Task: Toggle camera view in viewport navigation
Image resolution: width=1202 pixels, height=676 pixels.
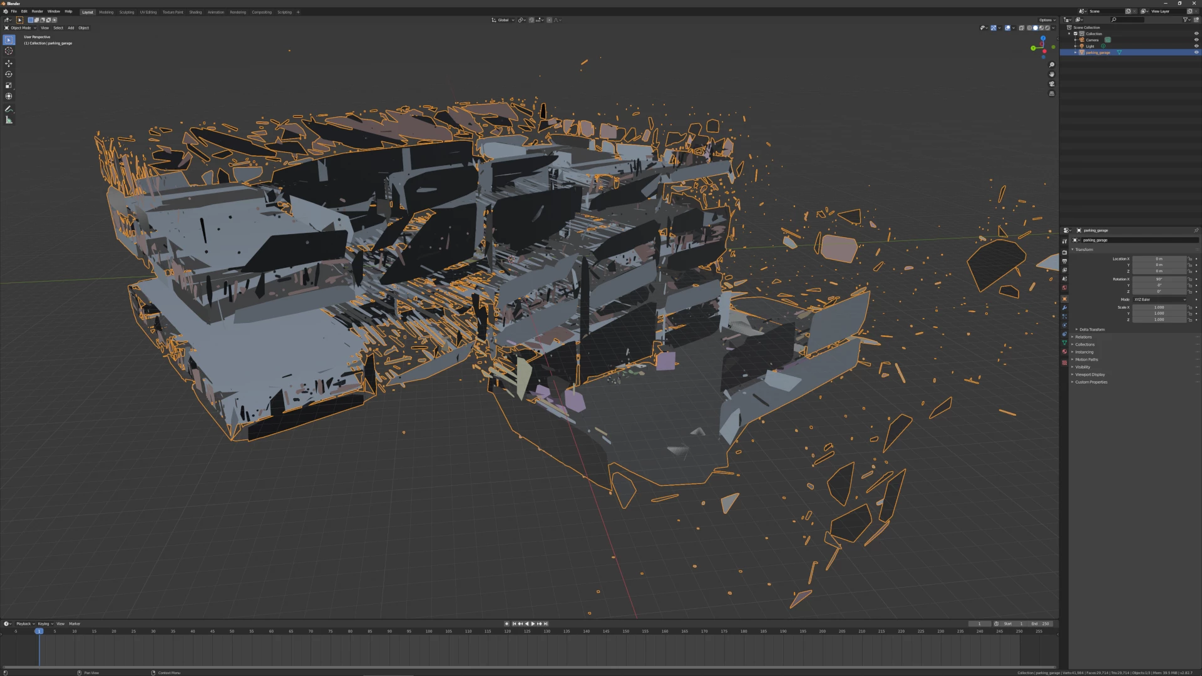Action: [1052, 83]
